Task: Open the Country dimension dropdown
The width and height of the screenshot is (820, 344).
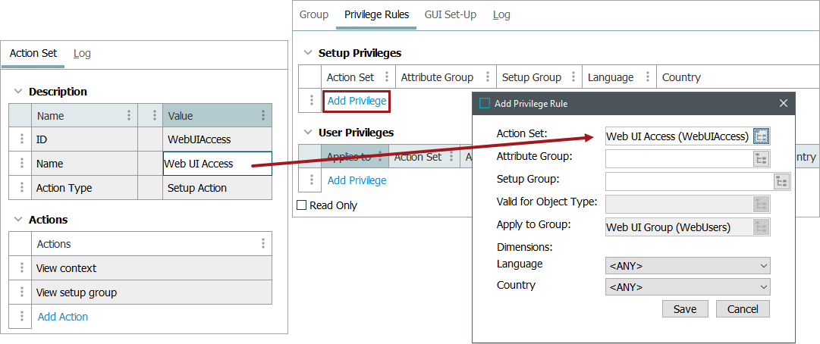Action: point(687,287)
